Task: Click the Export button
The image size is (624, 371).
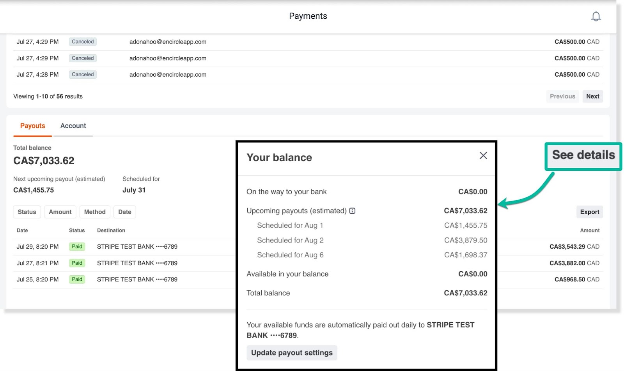Action: coord(589,212)
